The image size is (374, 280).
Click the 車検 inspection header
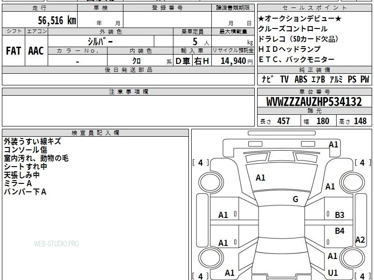(x=101, y=8)
